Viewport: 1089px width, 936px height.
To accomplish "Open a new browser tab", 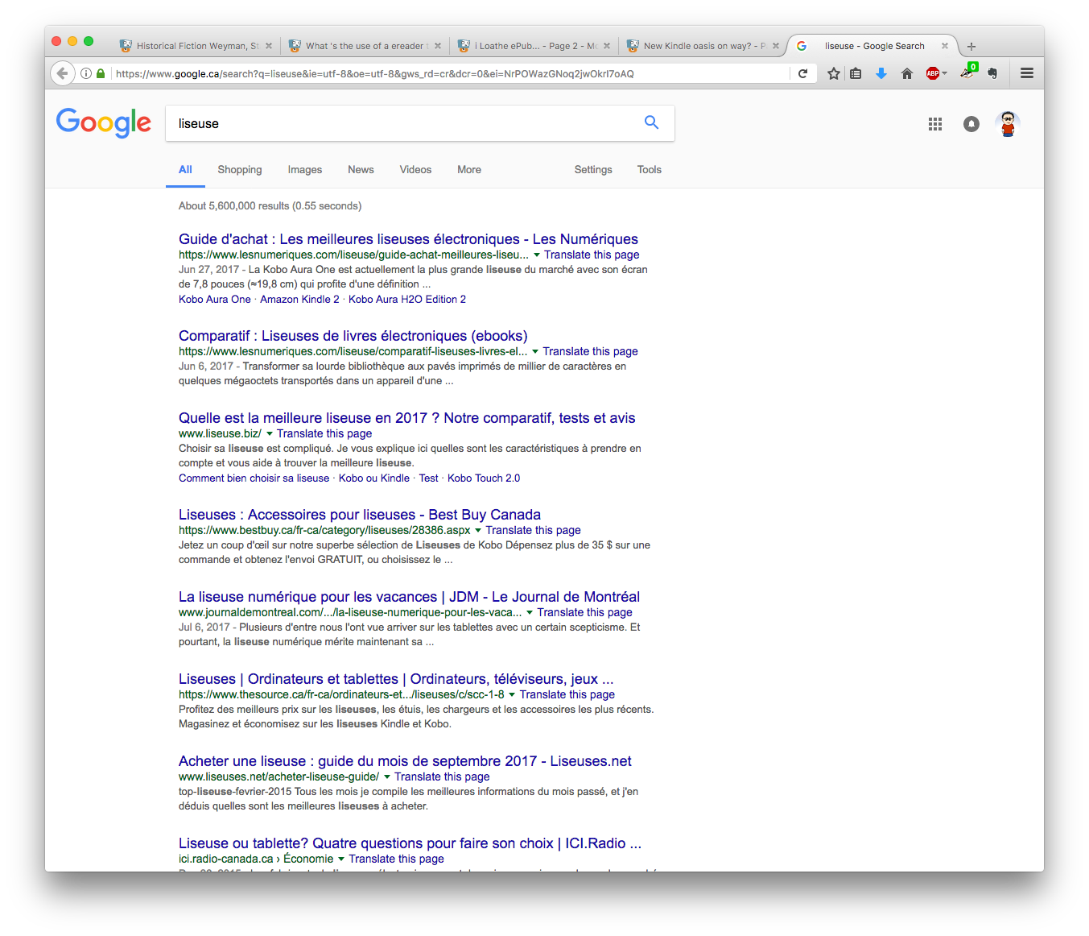I will 971,46.
